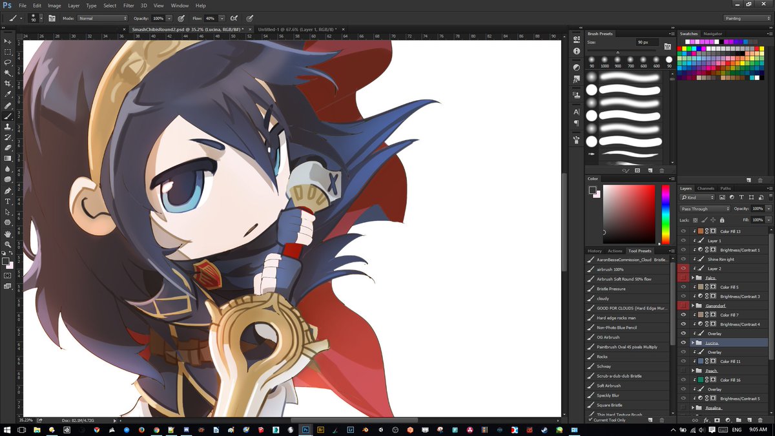This screenshot has width=775, height=436.
Task: Click the brush Size input field
Action: pyautogui.click(x=647, y=42)
